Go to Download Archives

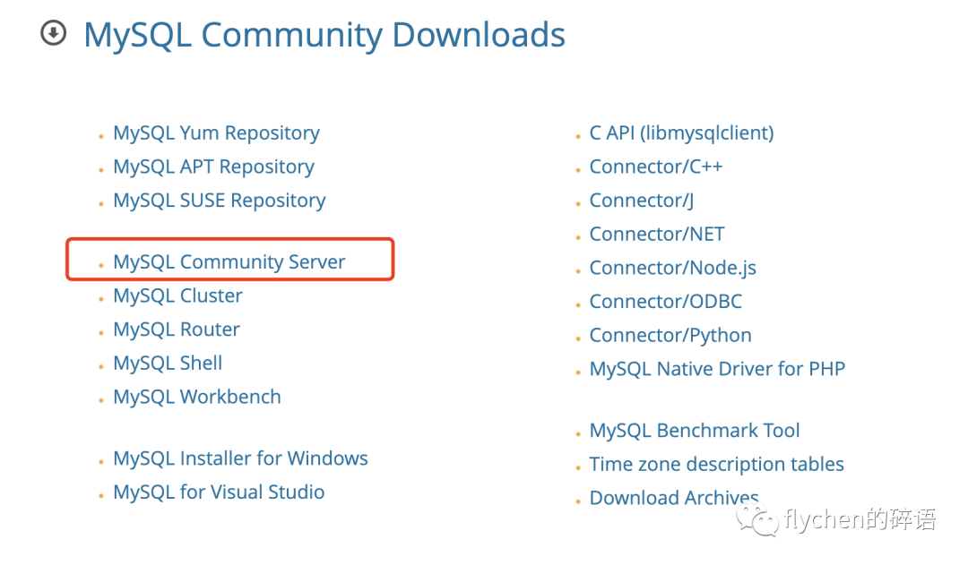674,498
